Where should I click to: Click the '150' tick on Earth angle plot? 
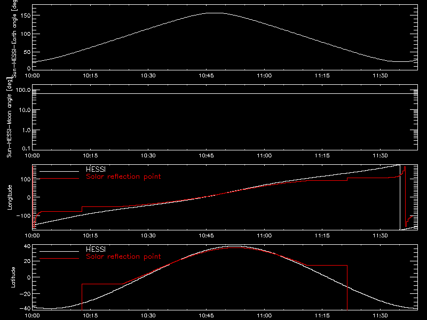click(x=25, y=16)
